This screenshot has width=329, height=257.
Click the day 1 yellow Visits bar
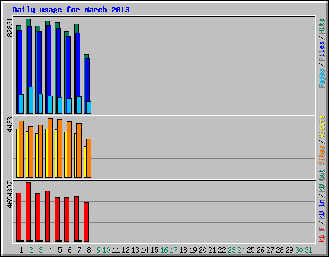coord(17,153)
